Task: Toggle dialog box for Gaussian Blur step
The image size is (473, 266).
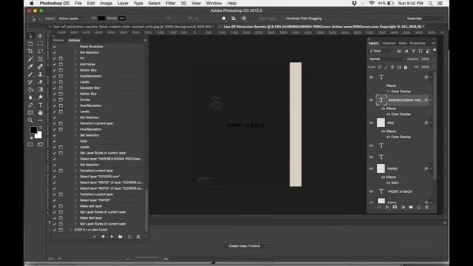Action: pos(61,88)
